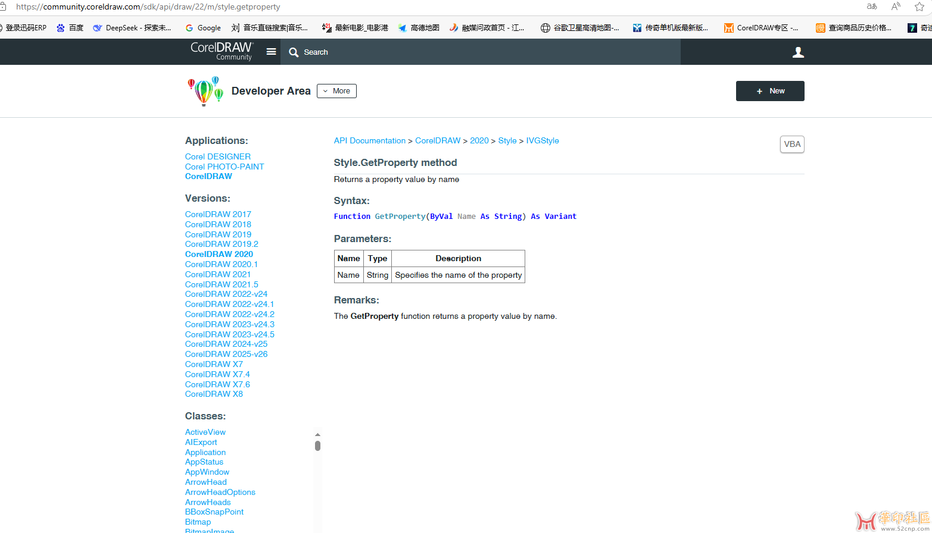Viewport: 932px width, 533px height.
Task: Open the Google bookmark
Action: (203, 27)
